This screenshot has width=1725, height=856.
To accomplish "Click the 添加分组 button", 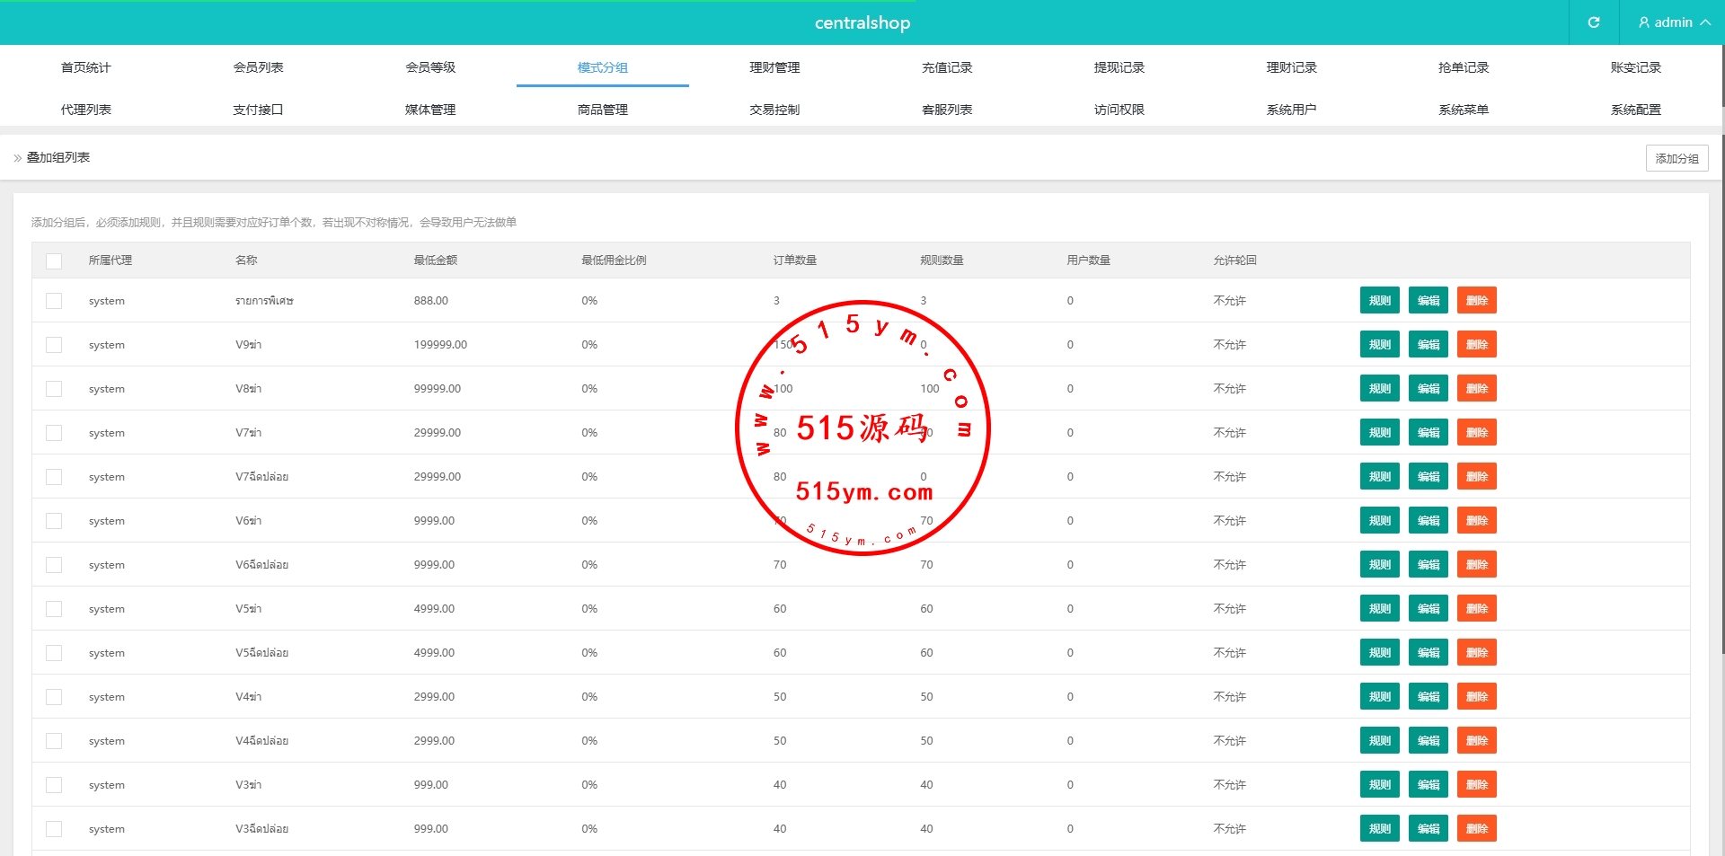I will (x=1676, y=158).
